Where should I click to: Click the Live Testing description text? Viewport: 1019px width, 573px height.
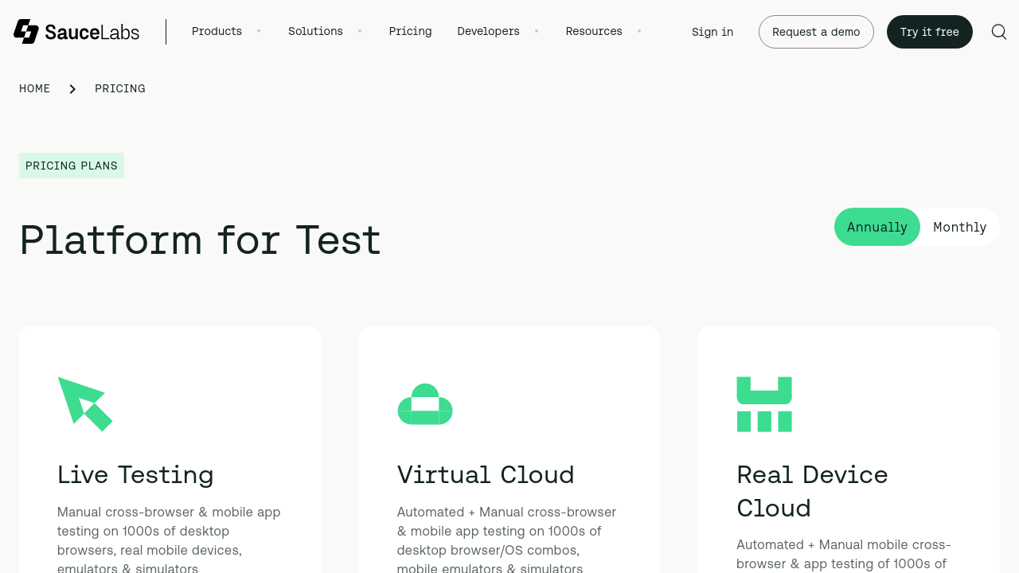pyautogui.click(x=169, y=539)
